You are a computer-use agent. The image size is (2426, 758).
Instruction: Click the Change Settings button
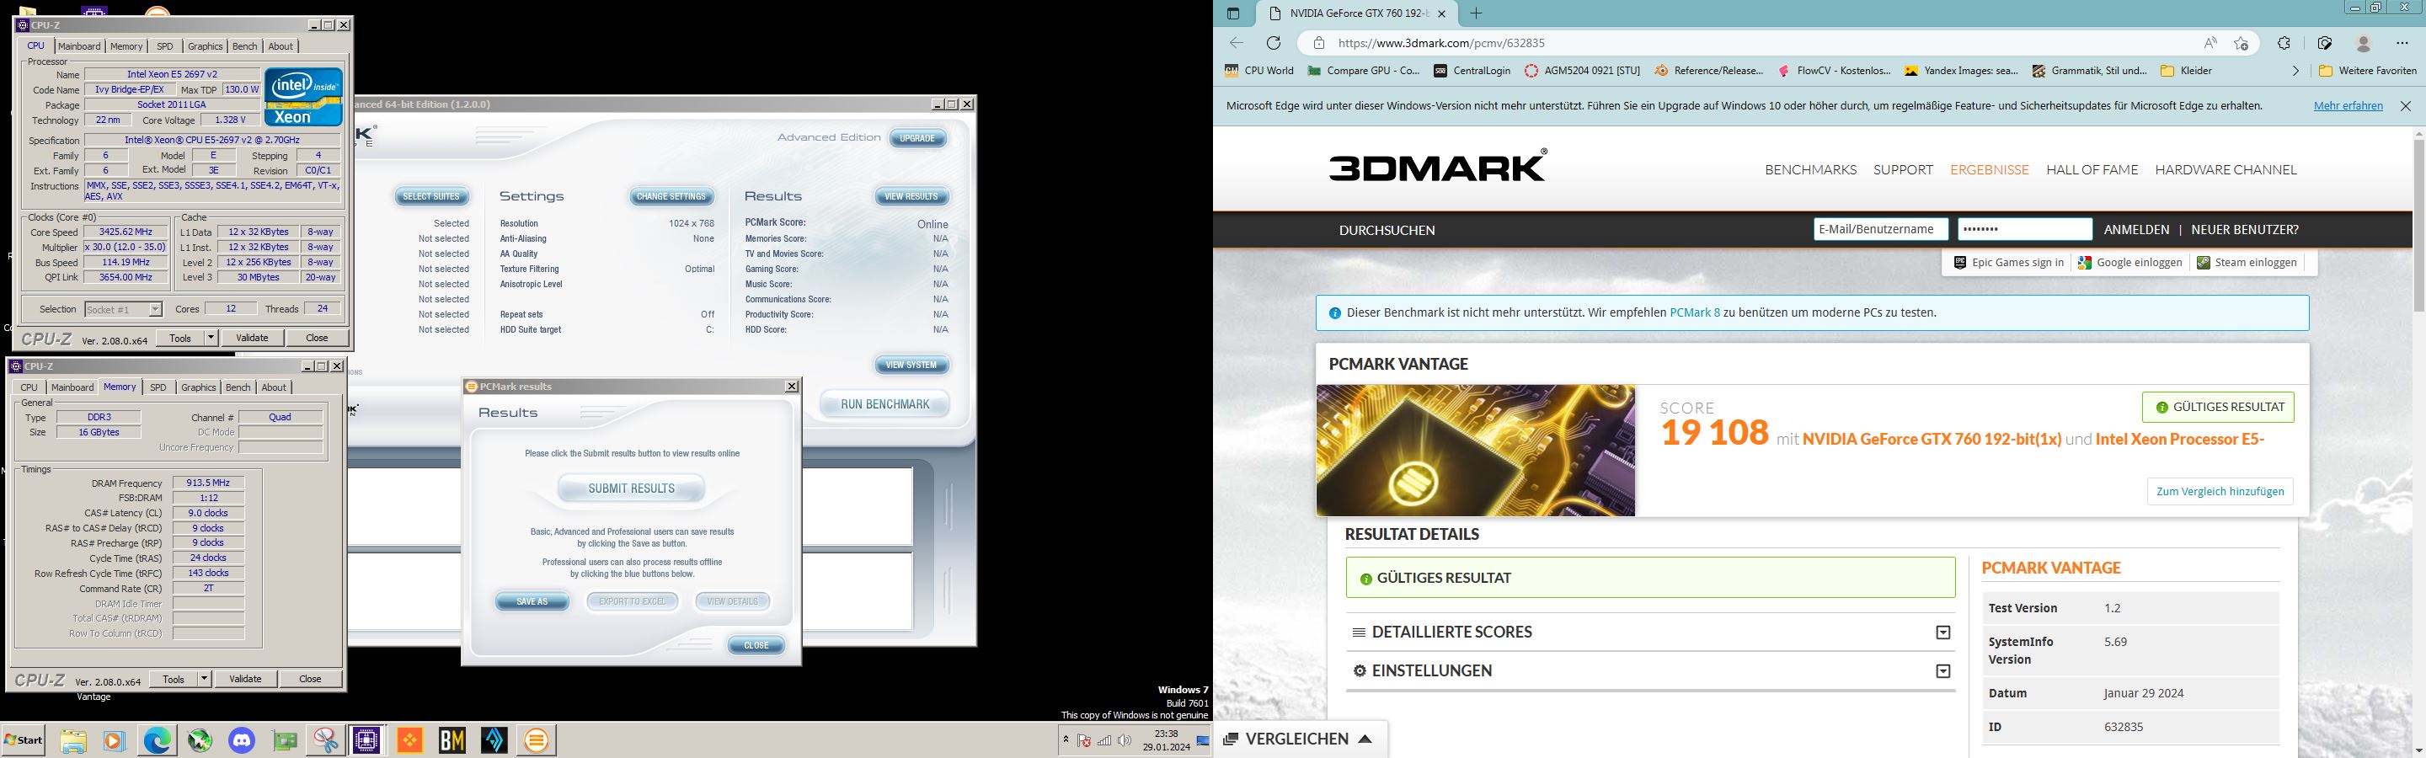[671, 197]
